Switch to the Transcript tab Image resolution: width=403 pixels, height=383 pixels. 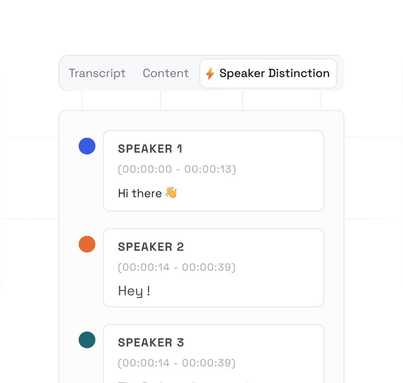(97, 73)
